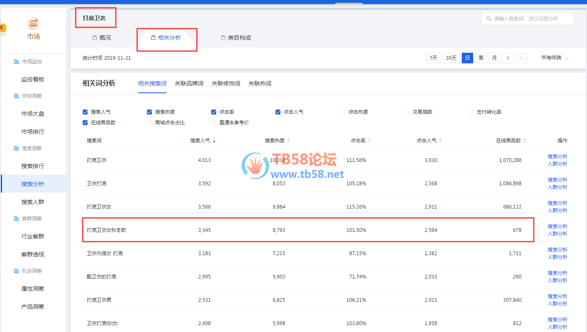
Task: Switch to 关联品牌词 tab
Action: pyautogui.click(x=189, y=83)
